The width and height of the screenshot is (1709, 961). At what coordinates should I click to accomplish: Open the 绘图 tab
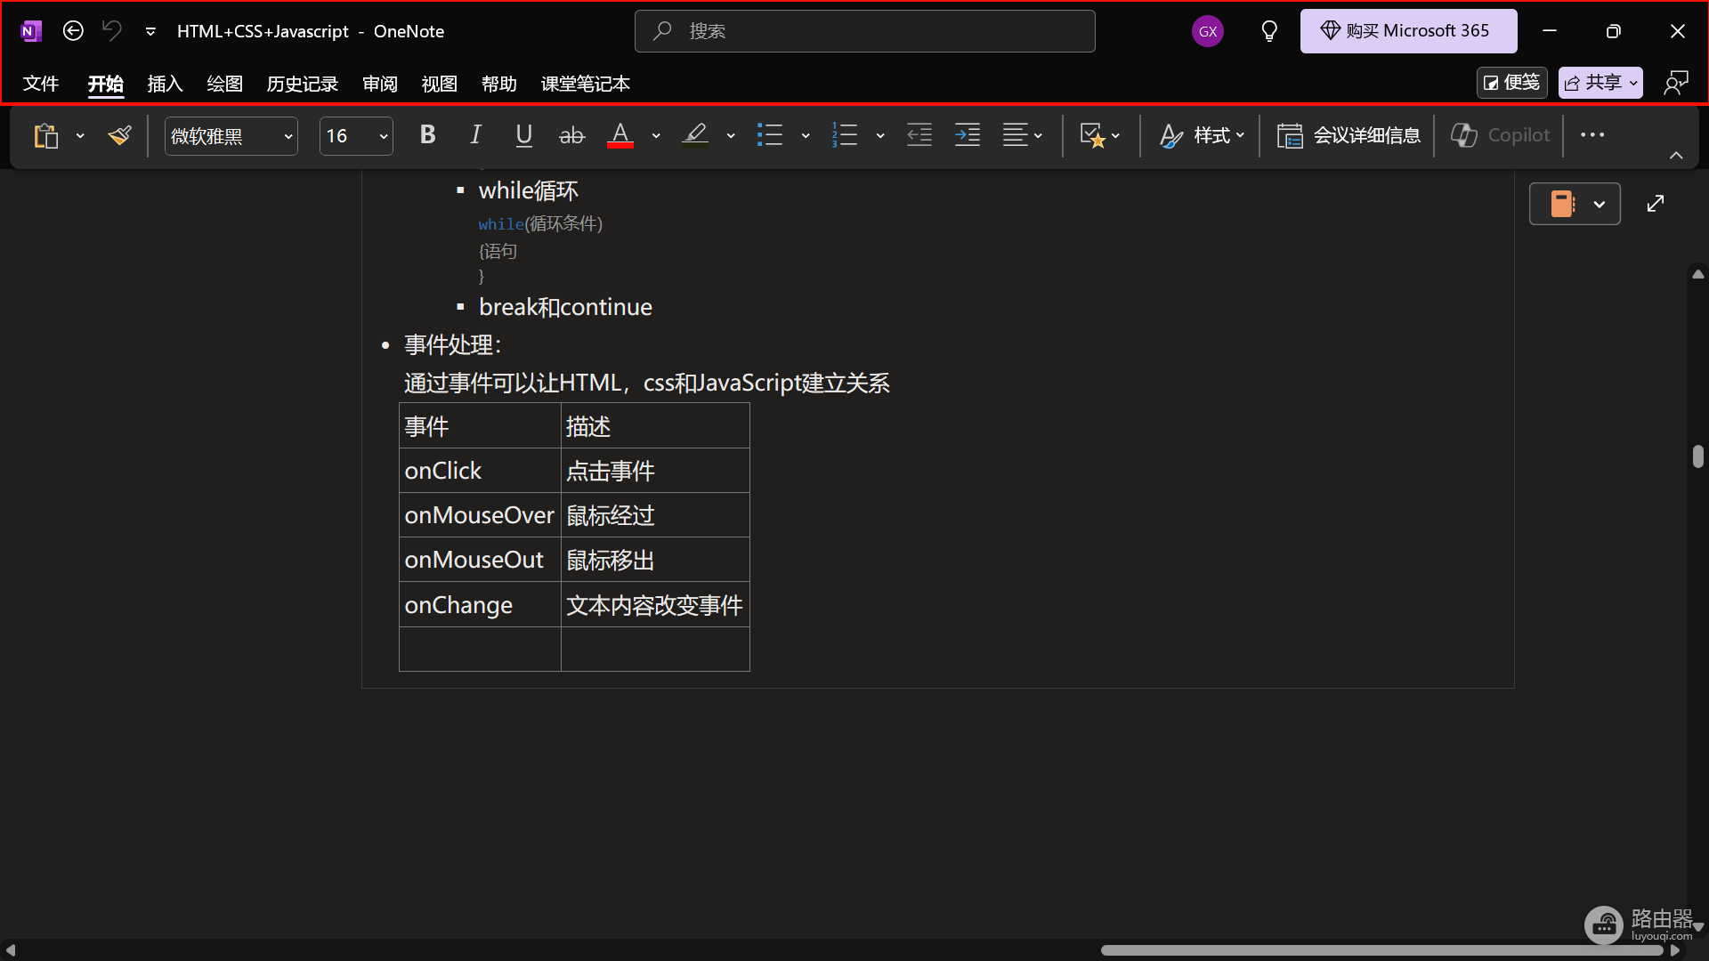click(x=224, y=84)
